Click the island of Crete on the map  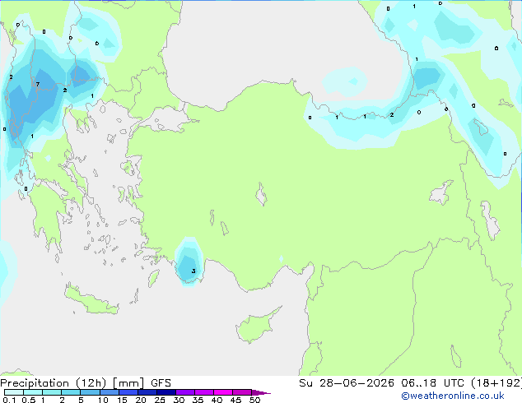tap(91, 301)
